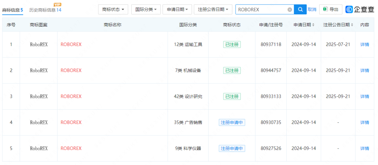Viewport: 378px width, 165px height.
Task: Open the 申请日期 filter dropdown
Action: click(x=177, y=9)
